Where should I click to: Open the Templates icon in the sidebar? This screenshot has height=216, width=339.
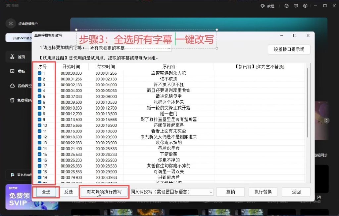tap(12, 71)
